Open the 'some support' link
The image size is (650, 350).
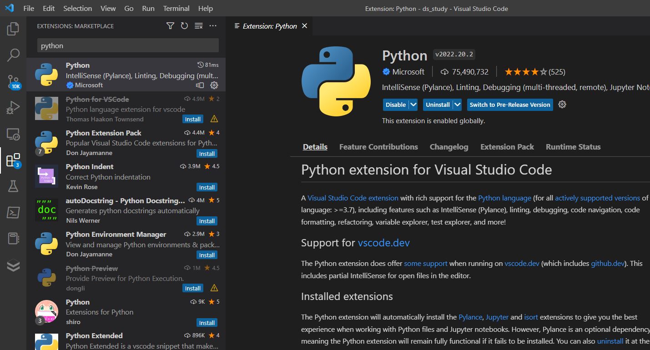426,264
